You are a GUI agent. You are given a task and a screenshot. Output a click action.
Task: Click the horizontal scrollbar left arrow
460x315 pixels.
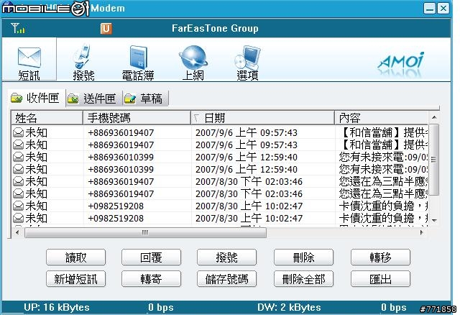point(17,232)
